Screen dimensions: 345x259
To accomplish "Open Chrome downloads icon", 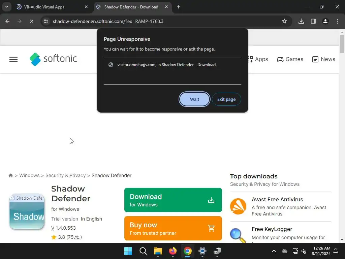I will (x=301, y=21).
